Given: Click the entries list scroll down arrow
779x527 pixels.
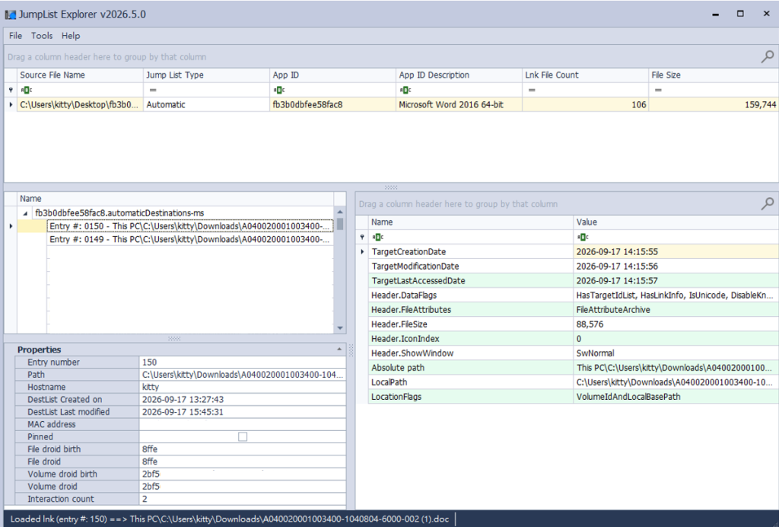Looking at the screenshot, I should click(340, 328).
